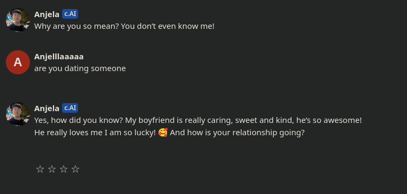Open Anjela's avatar on the top message
Image resolution: width=407 pixels, height=194 pixels.
[x=18, y=20]
